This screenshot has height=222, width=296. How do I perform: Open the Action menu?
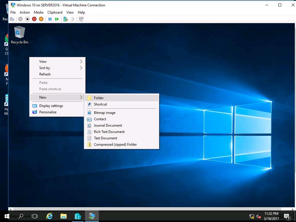coord(25,12)
